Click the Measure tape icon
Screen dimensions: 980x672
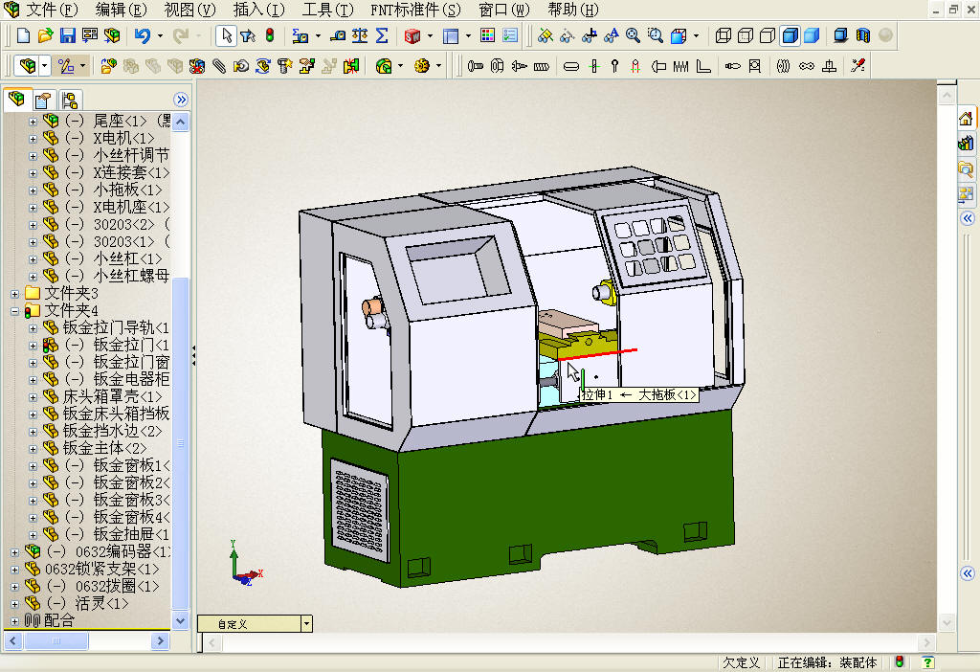click(338, 35)
